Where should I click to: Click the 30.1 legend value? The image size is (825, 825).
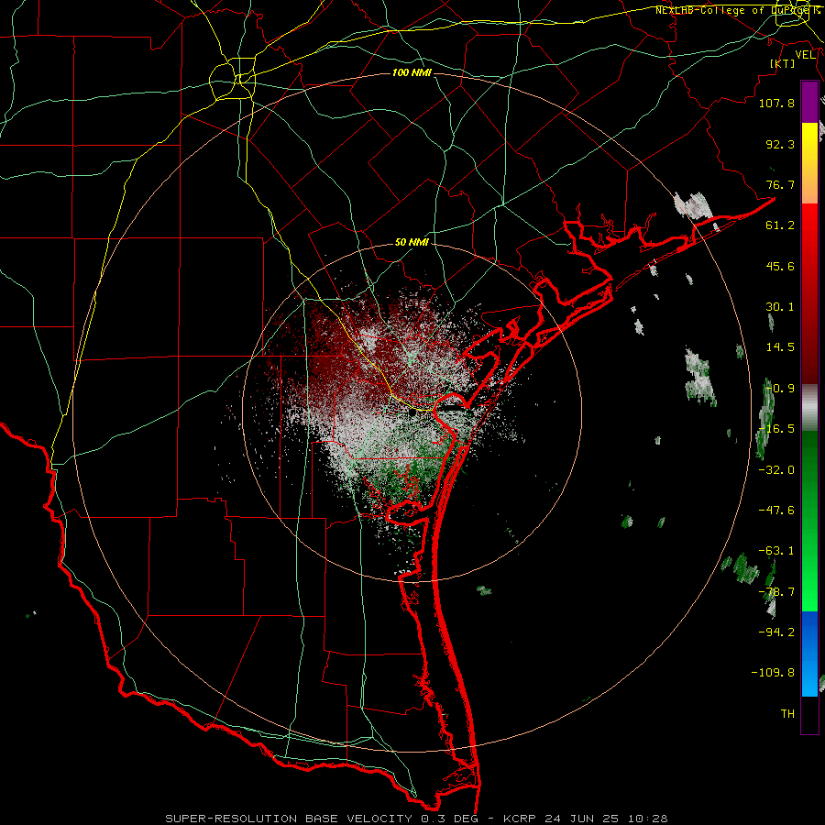(x=780, y=307)
